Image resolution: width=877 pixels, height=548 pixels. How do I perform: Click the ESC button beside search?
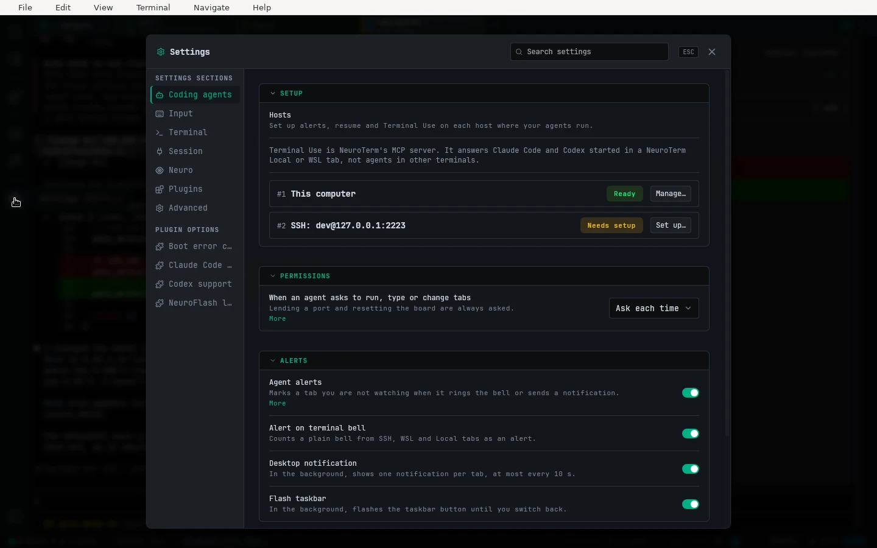(688, 52)
